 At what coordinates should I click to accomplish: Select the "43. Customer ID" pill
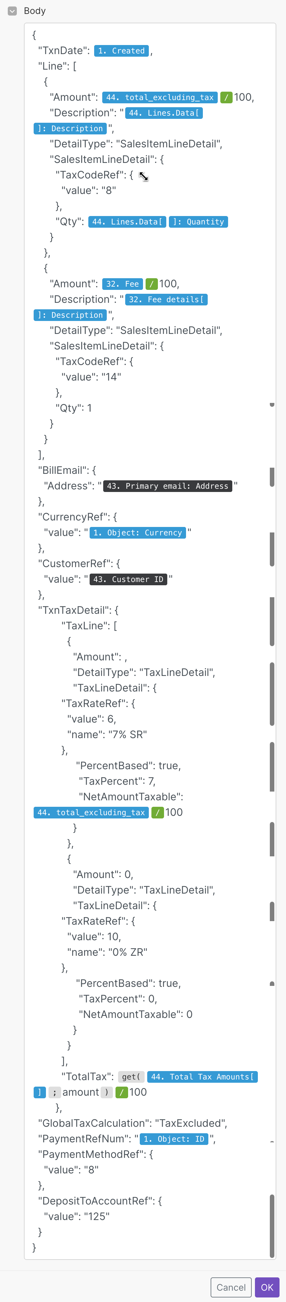coord(128,579)
